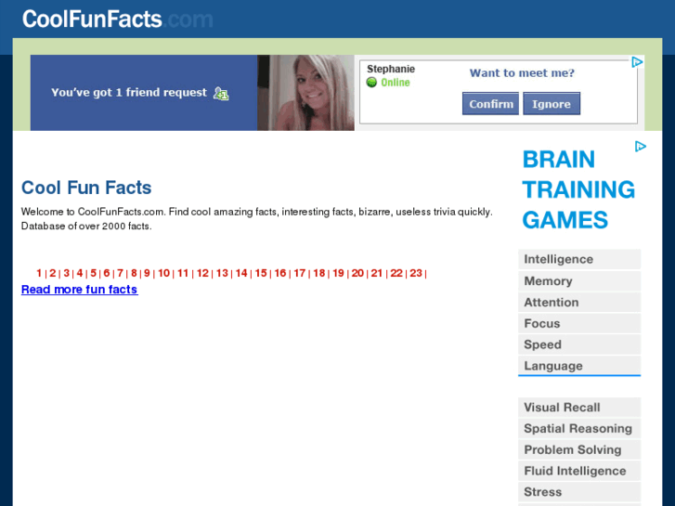Select Attention in the brain games list
The image size is (675, 506).
[x=579, y=303]
